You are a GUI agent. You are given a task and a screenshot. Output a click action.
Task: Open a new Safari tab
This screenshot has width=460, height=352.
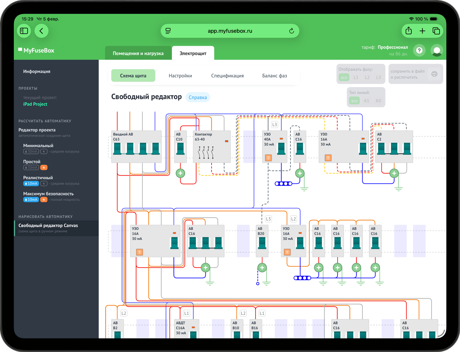pyautogui.click(x=422, y=31)
